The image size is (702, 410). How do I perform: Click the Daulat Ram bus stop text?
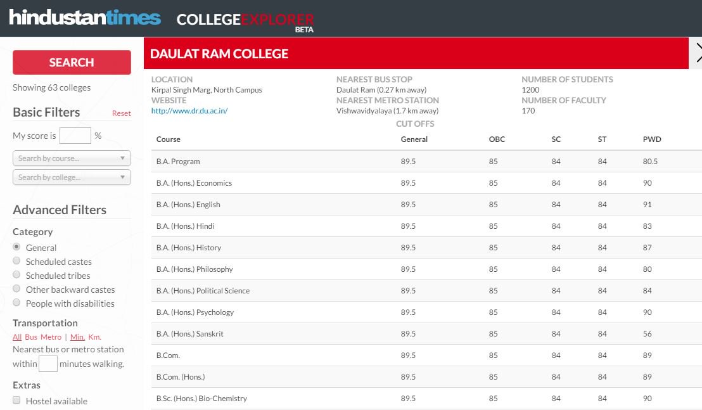pyautogui.click(x=381, y=89)
